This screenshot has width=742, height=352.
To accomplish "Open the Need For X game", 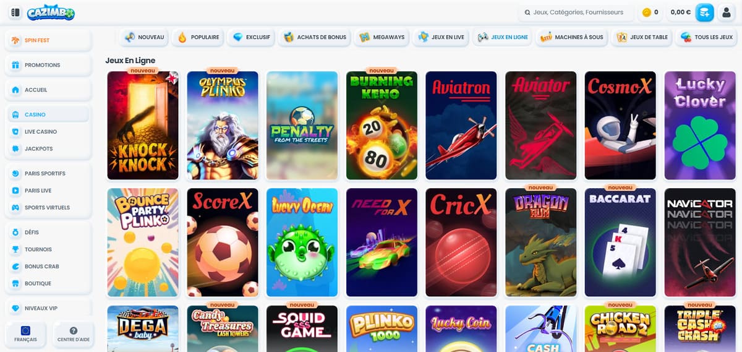I will tap(382, 243).
